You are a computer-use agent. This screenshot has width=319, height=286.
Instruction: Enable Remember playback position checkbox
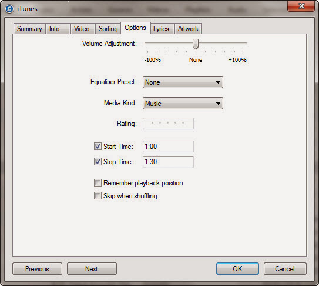(98, 183)
